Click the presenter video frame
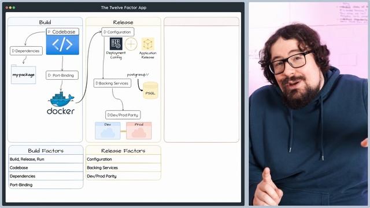The image size is (370, 208). tap(308, 104)
